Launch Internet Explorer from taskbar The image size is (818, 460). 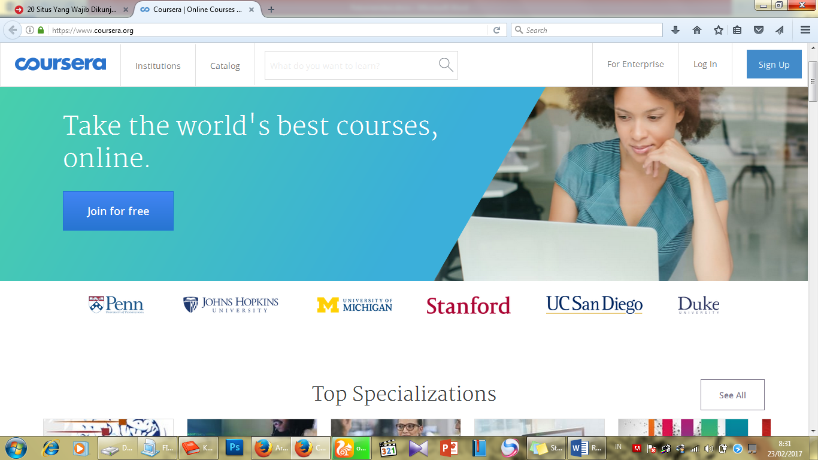click(x=50, y=448)
